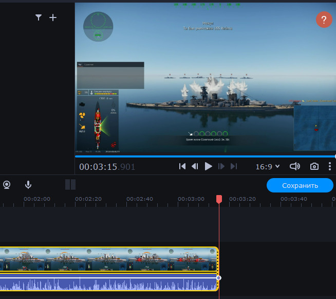Click the red playhead marker on the ruler
Screen dimensions: 336x299
(x=219, y=199)
